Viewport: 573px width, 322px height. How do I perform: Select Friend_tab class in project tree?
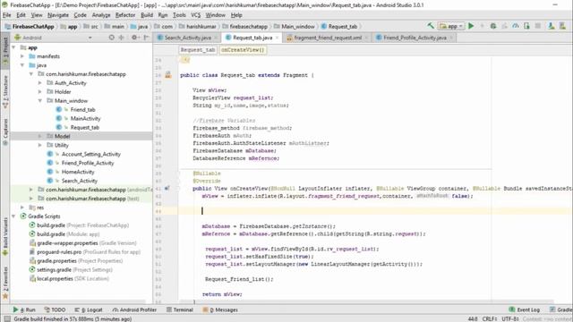pos(82,109)
